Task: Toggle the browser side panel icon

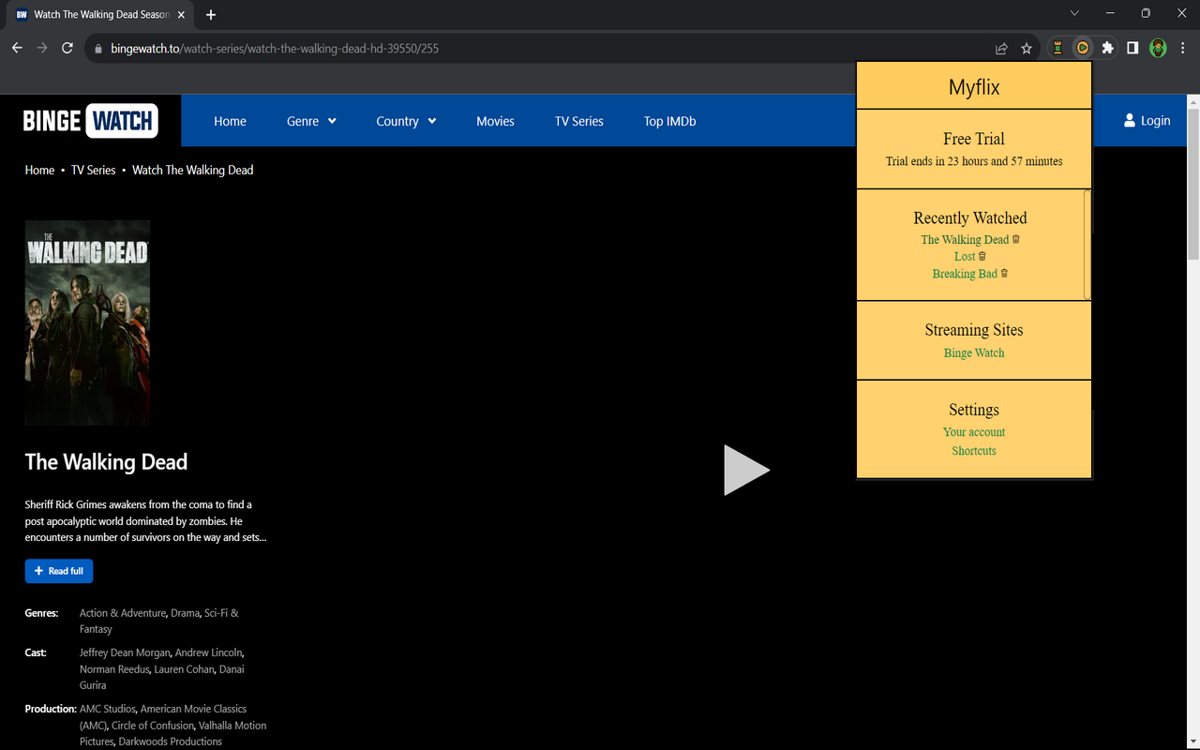Action: click(x=1132, y=48)
